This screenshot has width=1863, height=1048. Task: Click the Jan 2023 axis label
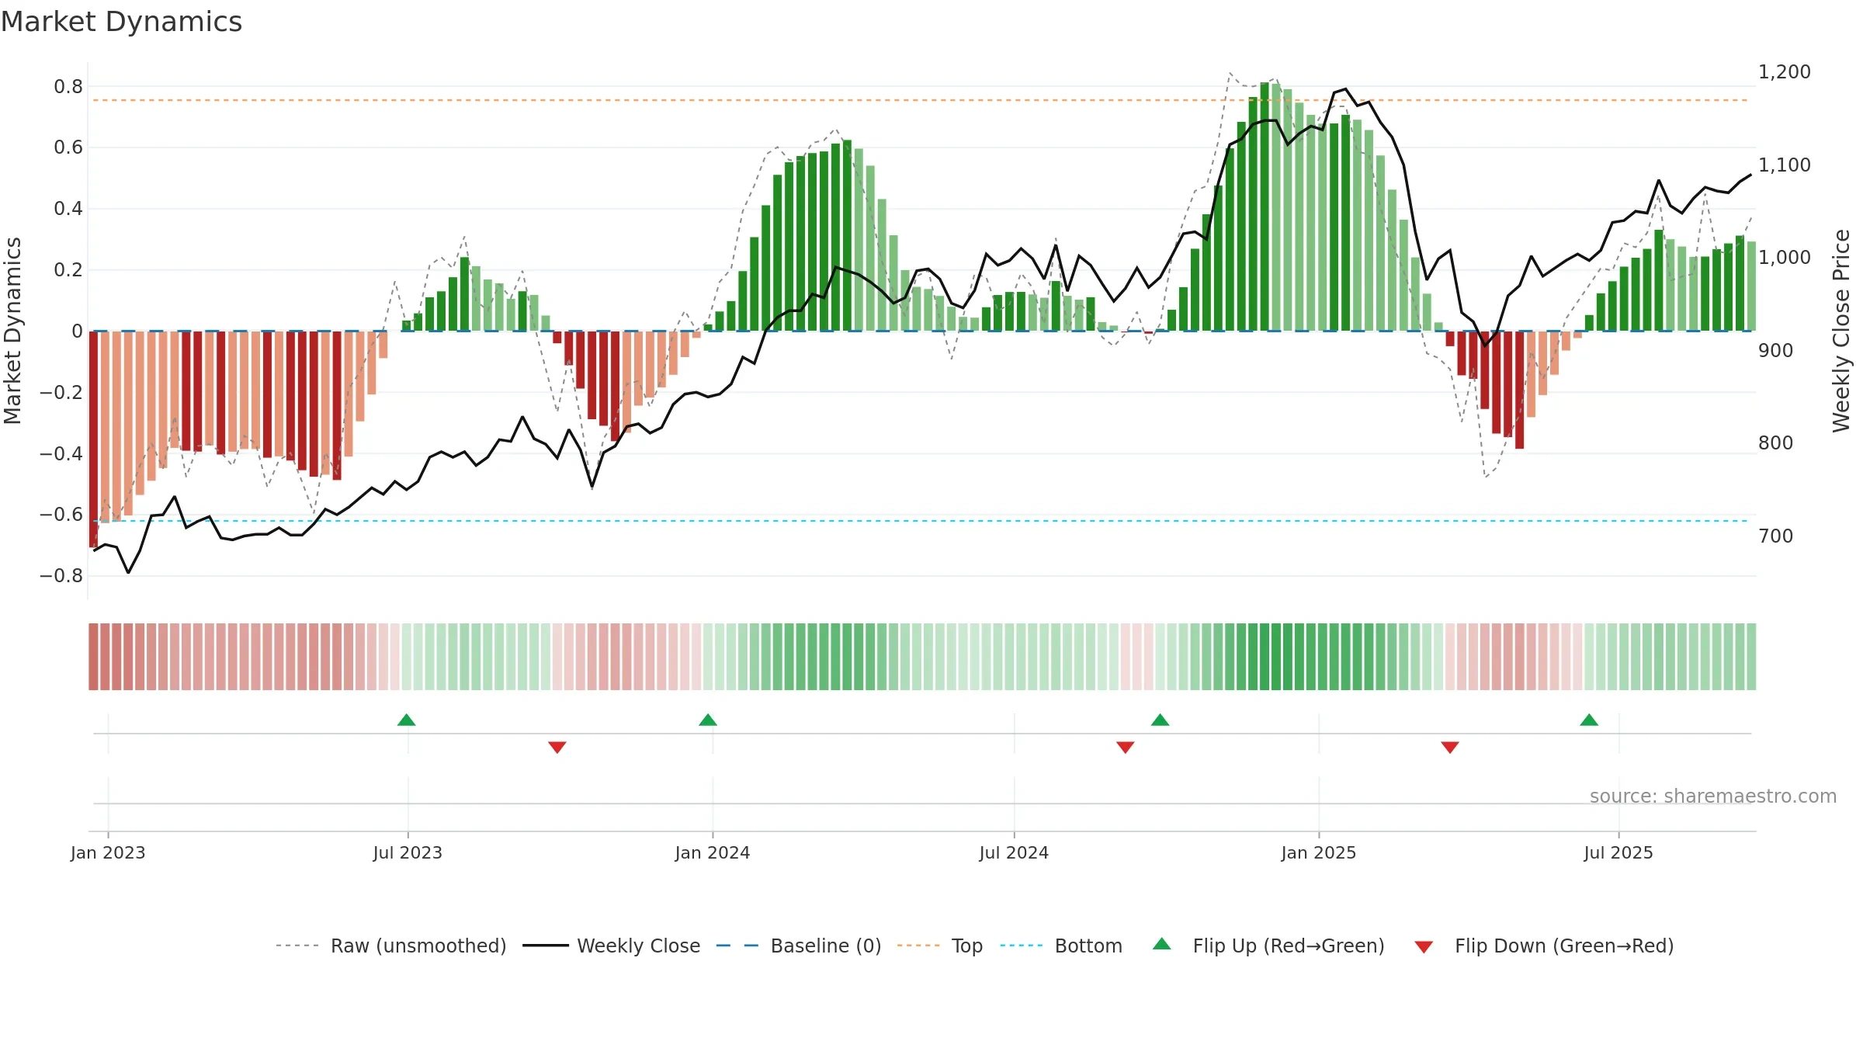coord(108,852)
